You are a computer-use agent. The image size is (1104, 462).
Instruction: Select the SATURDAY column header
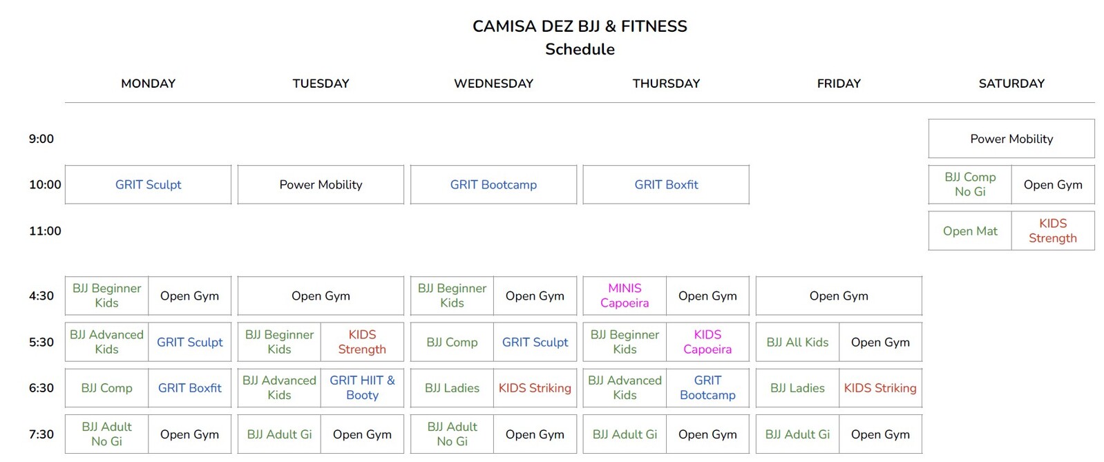coord(1011,84)
